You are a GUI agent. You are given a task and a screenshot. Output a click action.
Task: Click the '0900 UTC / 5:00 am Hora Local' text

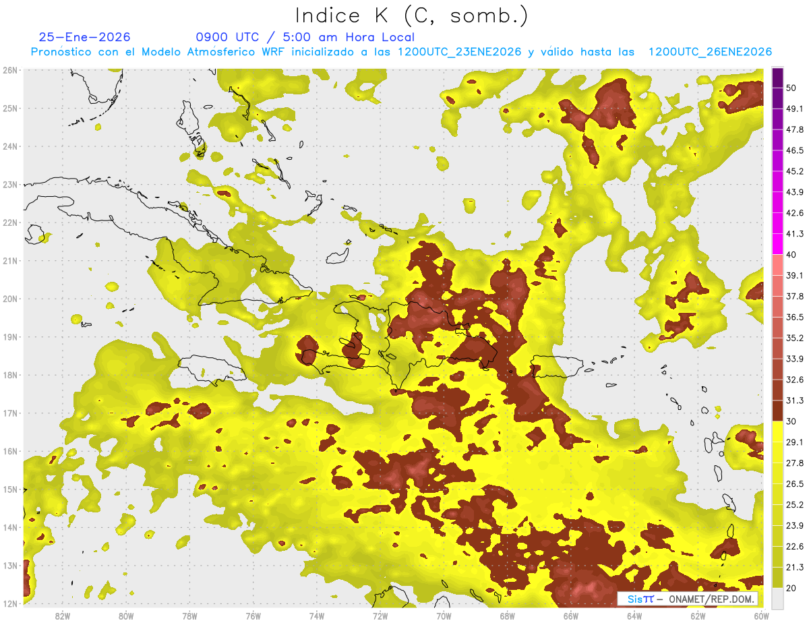[305, 37]
